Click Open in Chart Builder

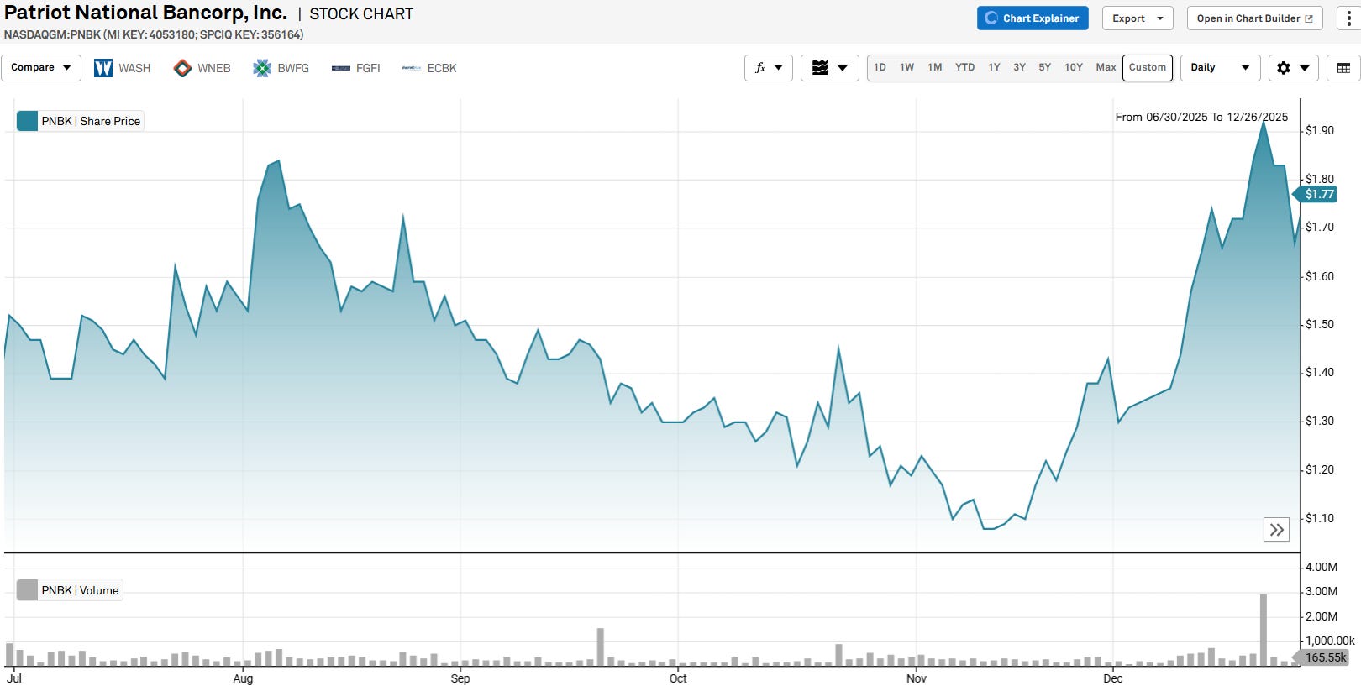[x=1254, y=18]
